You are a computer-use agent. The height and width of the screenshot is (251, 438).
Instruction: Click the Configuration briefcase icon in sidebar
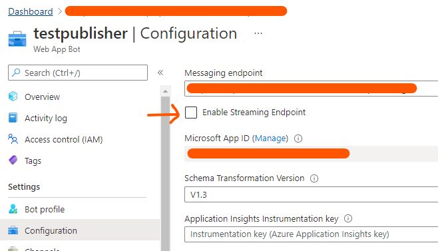[x=13, y=230]
